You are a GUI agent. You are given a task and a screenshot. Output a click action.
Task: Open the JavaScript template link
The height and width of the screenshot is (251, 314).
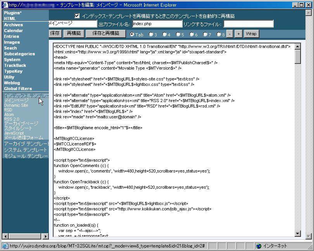[x=14, y=133]
